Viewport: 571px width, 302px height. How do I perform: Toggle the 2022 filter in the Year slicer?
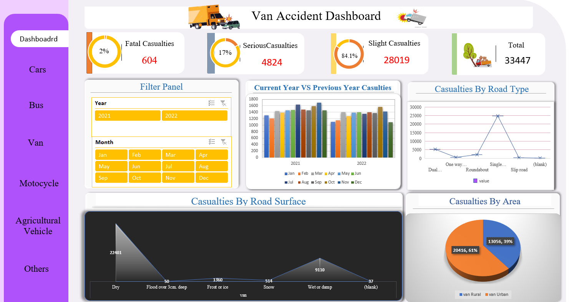tap(194, 115)
